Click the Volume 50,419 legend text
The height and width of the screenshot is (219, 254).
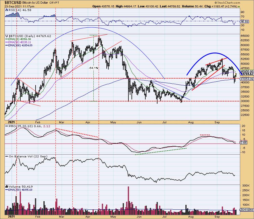21,187
